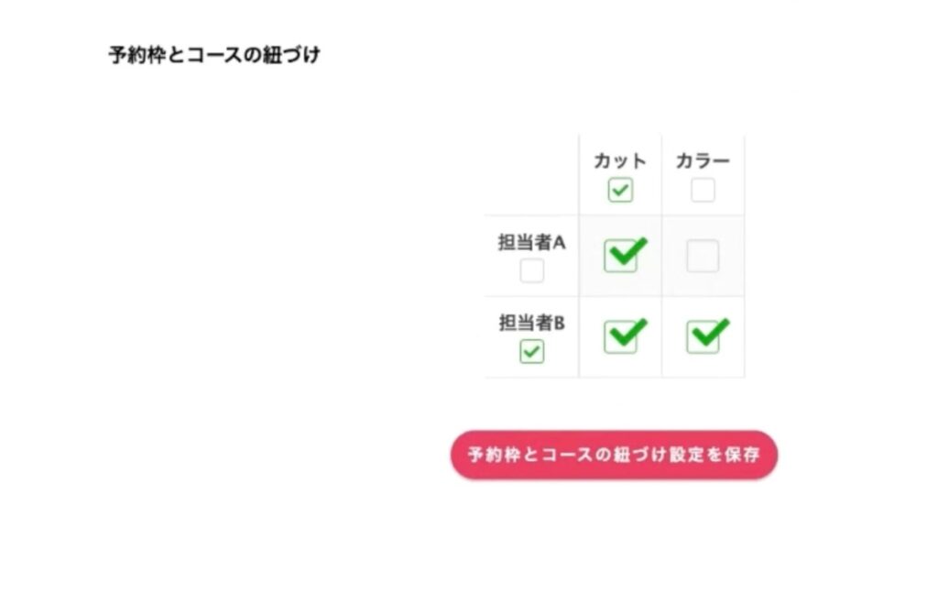This screenshot has height=605, width=938.
Task: Click small green checkmark below カット
Action: (620, 191)
